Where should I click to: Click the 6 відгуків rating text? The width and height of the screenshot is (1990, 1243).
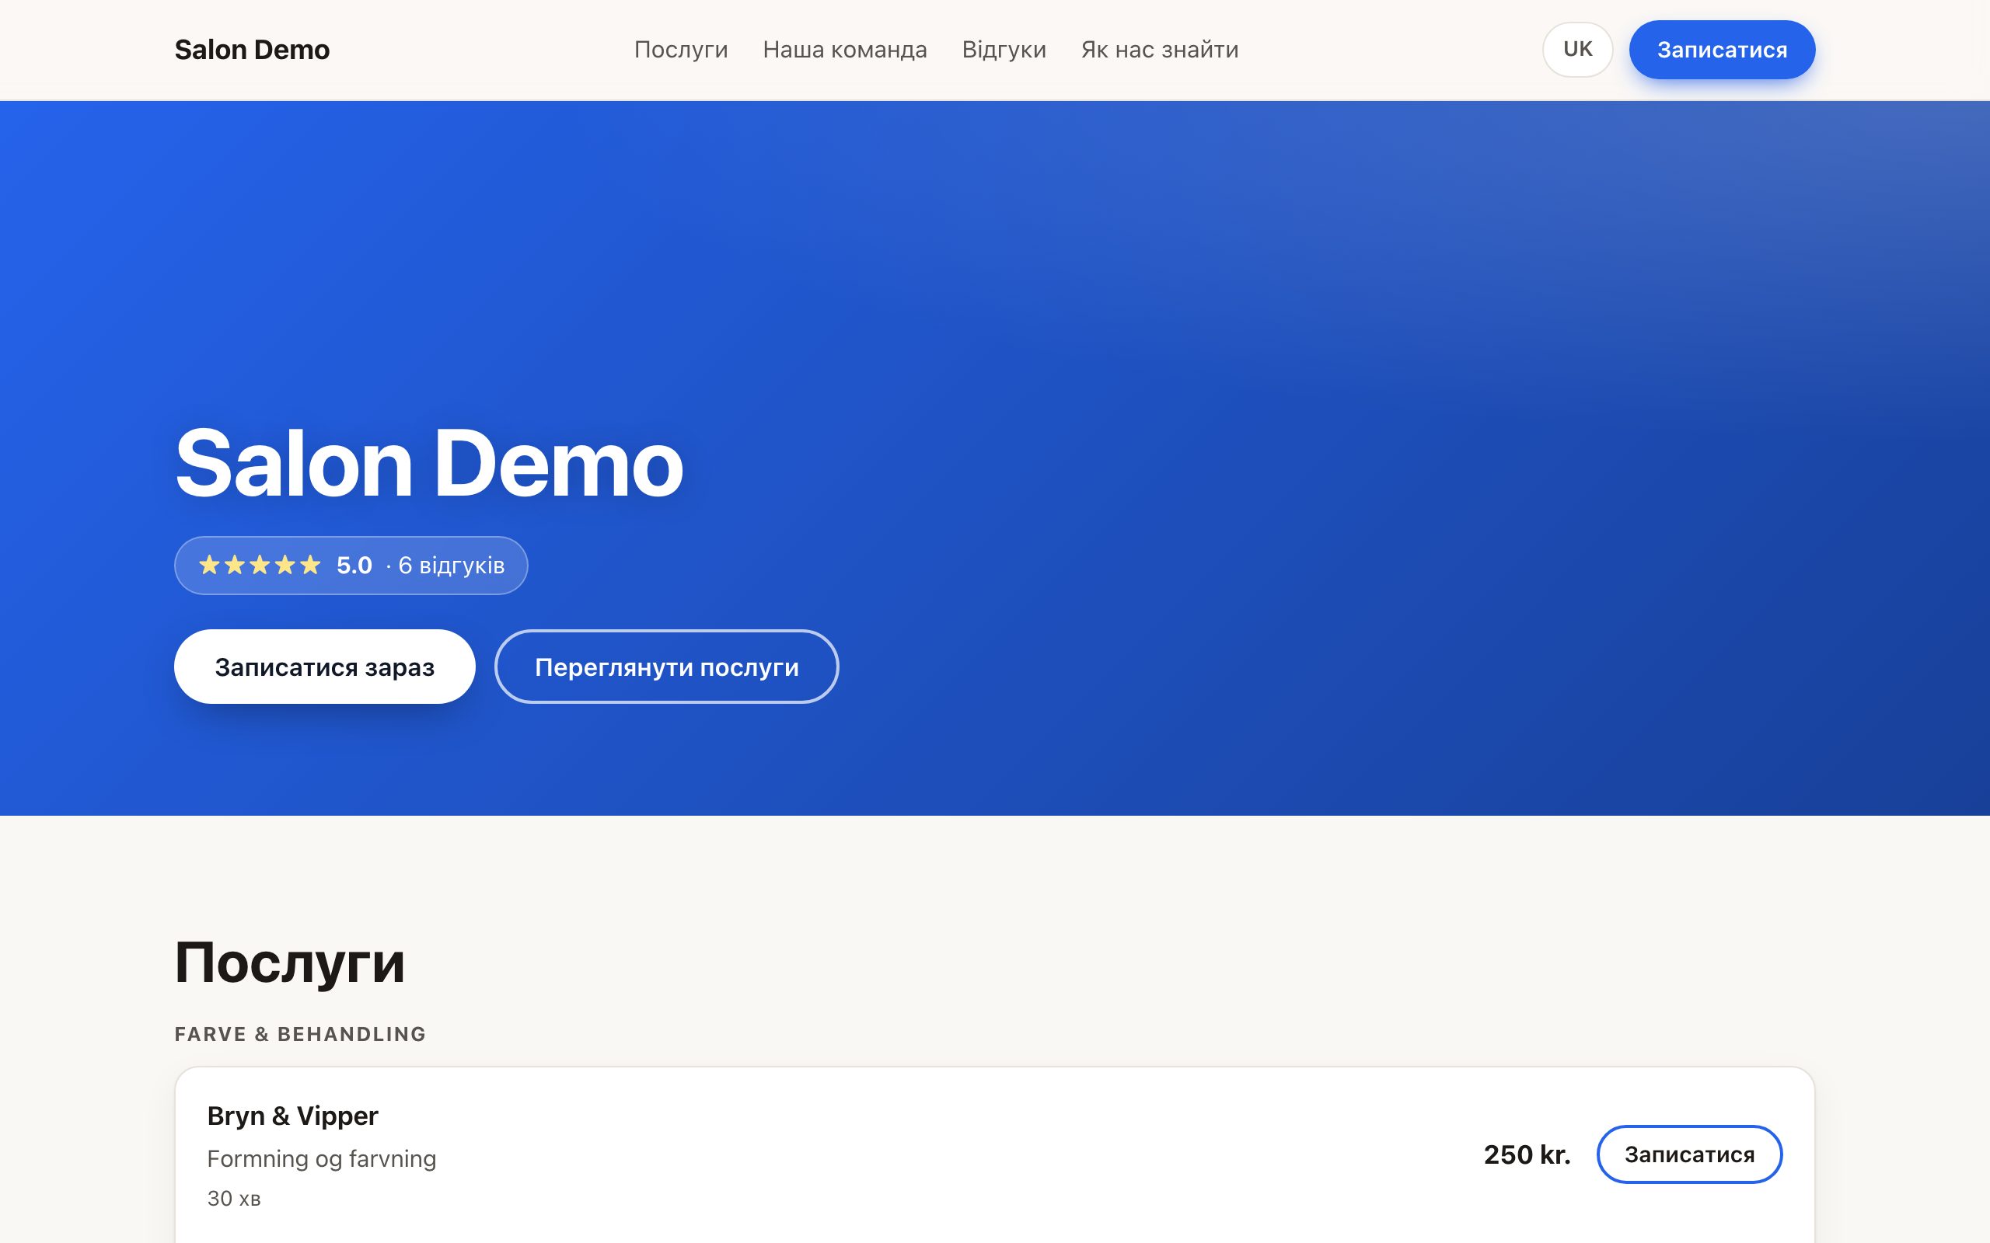pyautogui.click(x=452, y=566)
